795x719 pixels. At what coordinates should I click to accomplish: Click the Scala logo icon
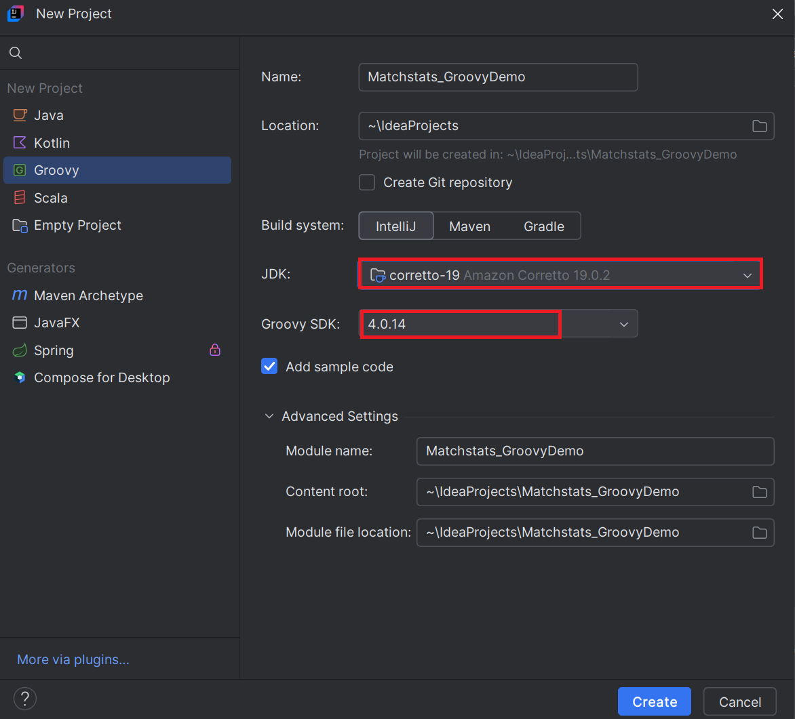coord(20,198)
